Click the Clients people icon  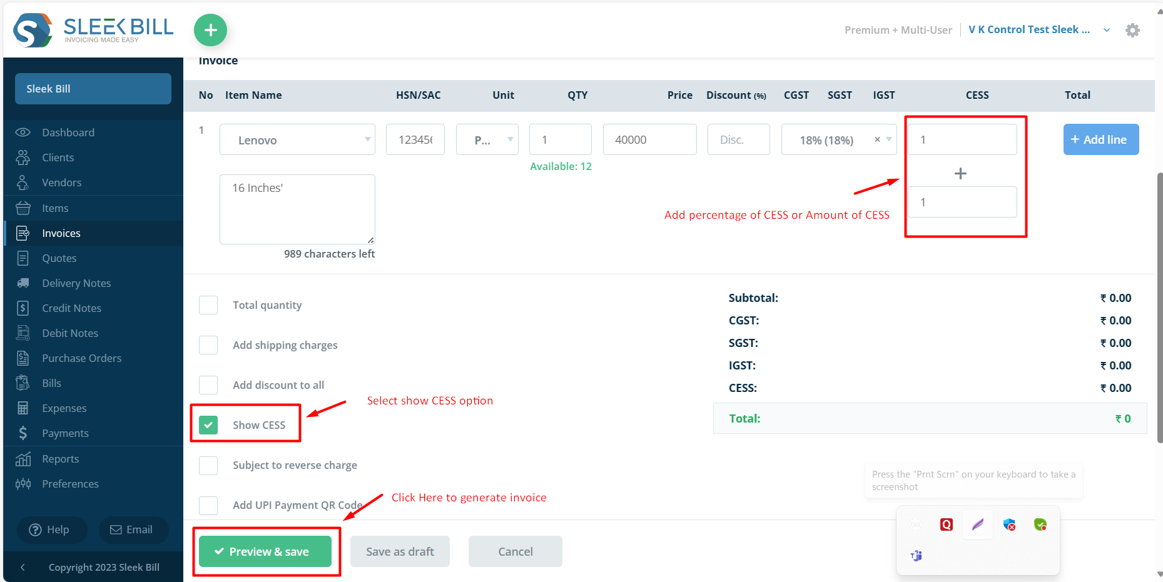(23, 158)
